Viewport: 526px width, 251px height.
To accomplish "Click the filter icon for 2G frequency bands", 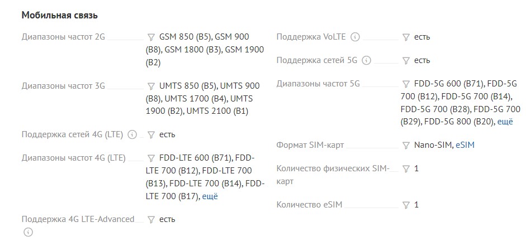I will pos(151,37).
